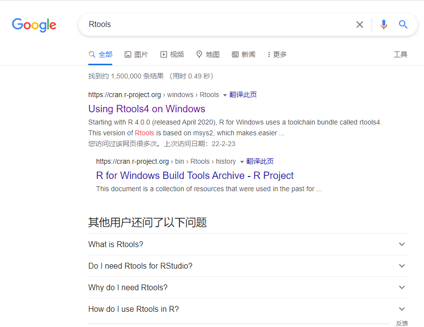Image resolution: width=424 pixels, height=327 pixels.
Task: Expand the What is Rtools? question
Action: 248,244
